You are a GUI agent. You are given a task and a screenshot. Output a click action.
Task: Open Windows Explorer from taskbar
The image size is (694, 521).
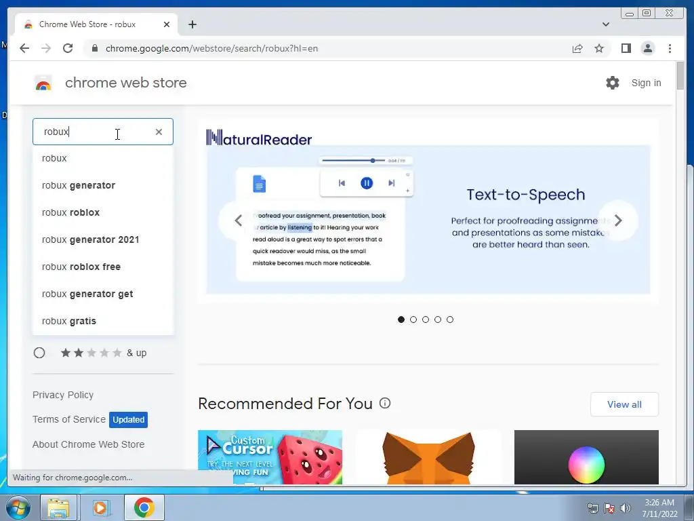tap(59, 507)
